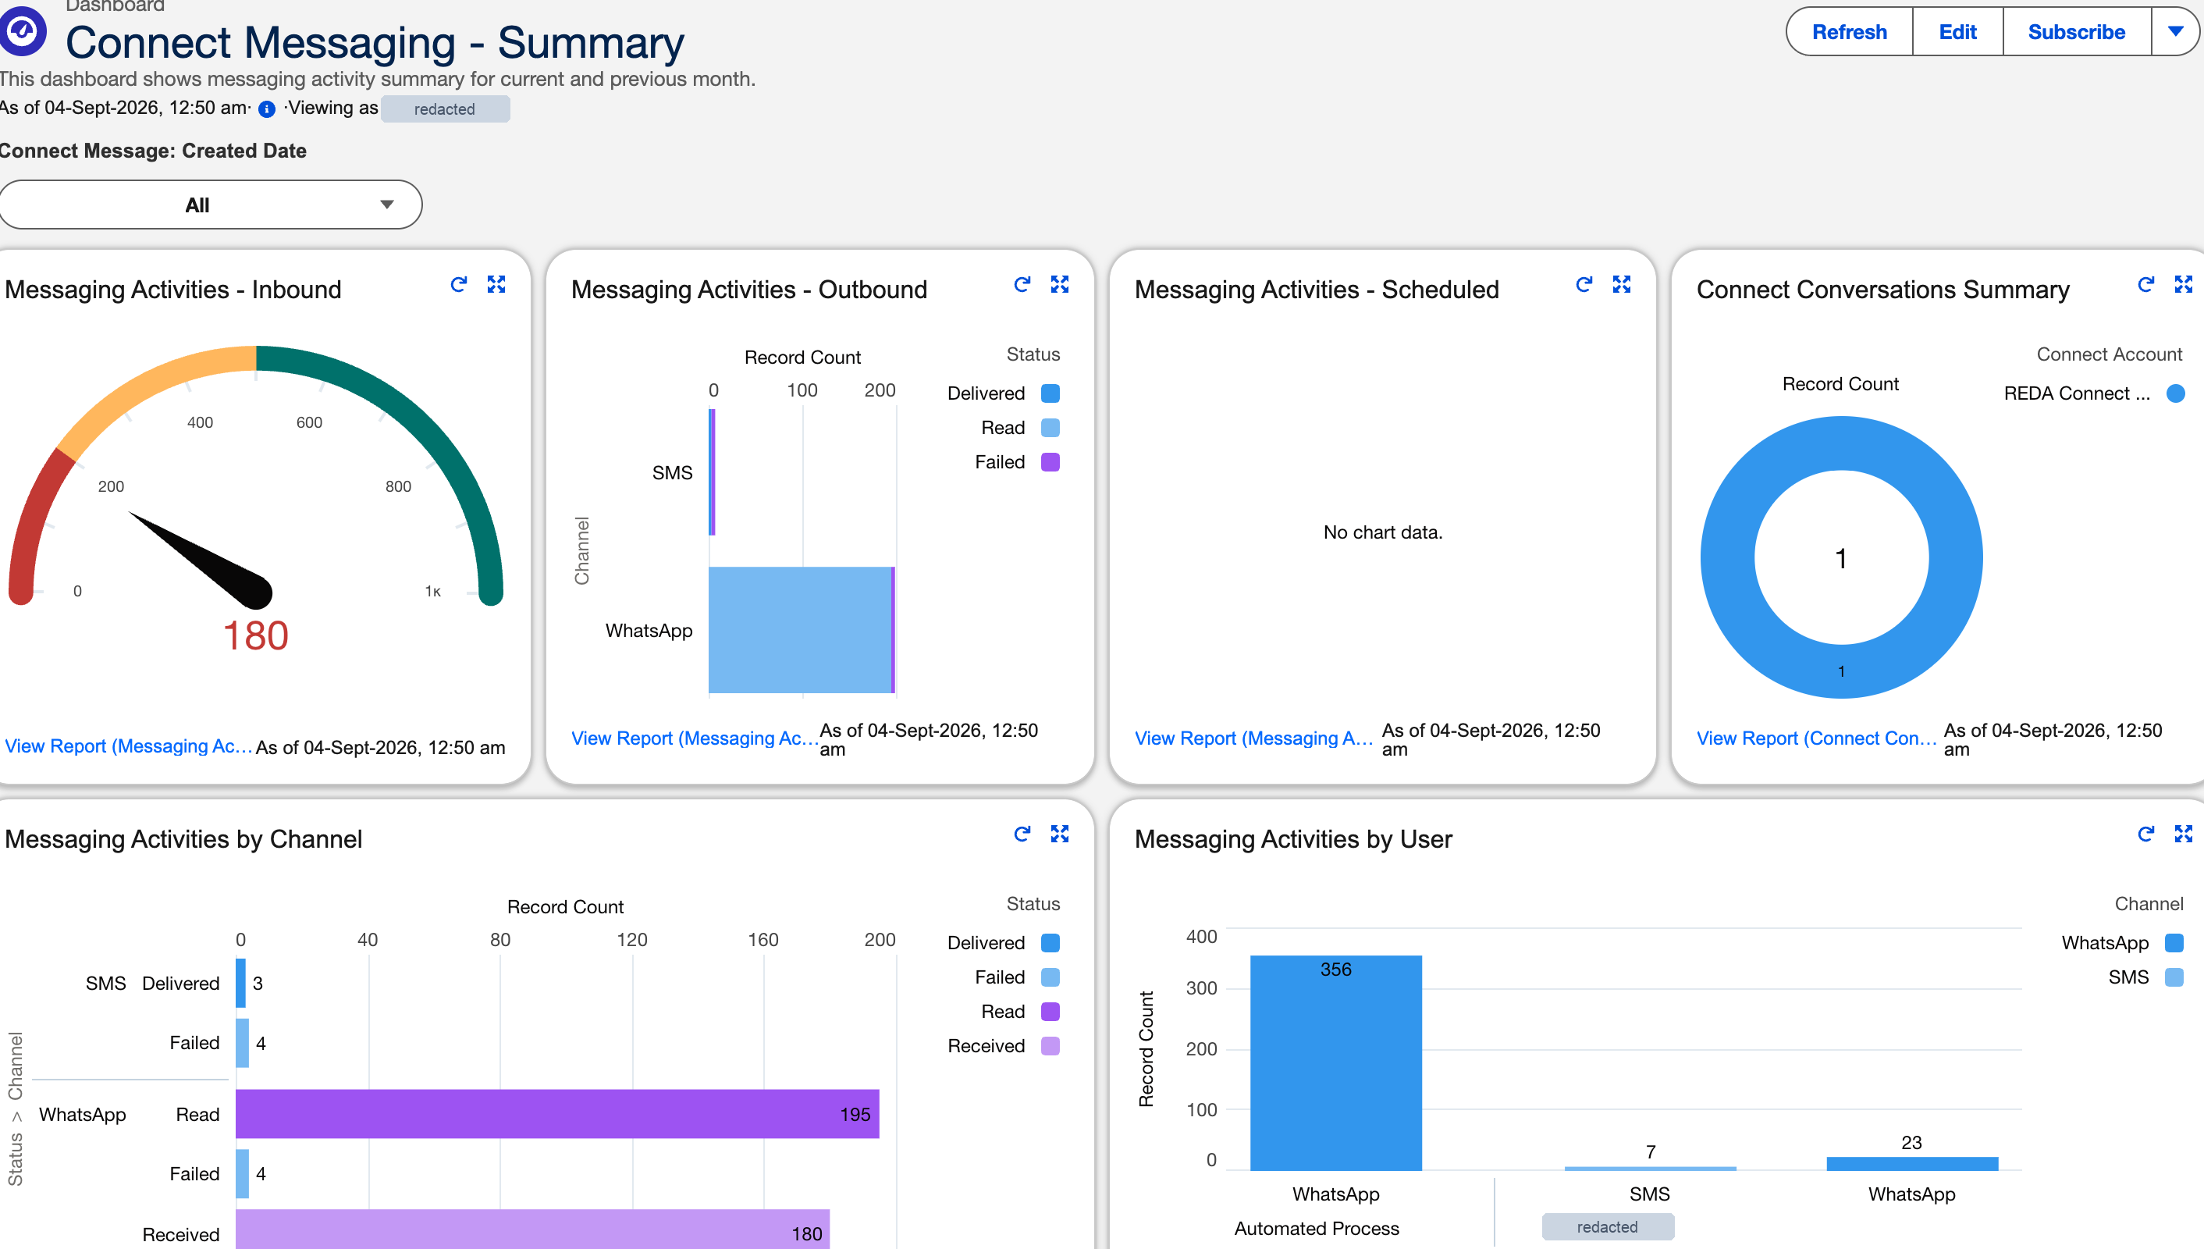Refresh the Messaging Activities - Outbound widget
Screen dimensions: 2204x1249
(1022, 284)
